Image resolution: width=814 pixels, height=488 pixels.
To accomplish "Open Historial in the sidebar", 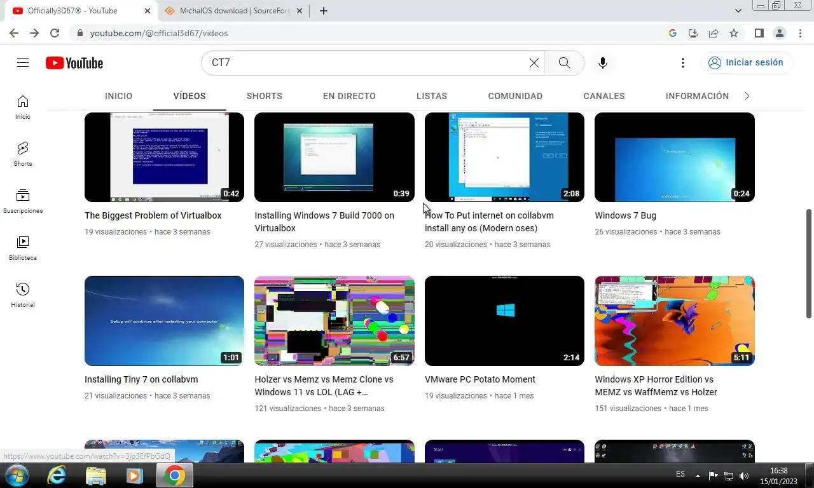I will pyautogui.click(x=23, y=295).
